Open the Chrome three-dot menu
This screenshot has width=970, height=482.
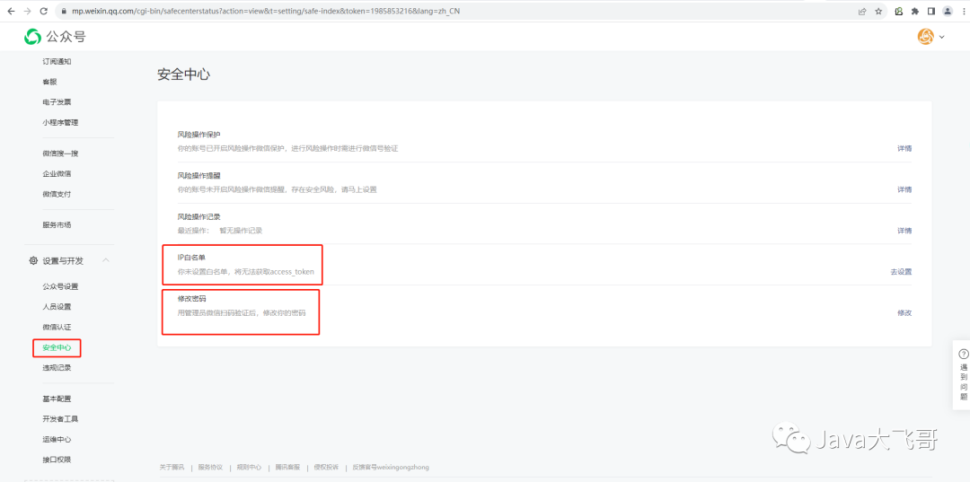963,11
